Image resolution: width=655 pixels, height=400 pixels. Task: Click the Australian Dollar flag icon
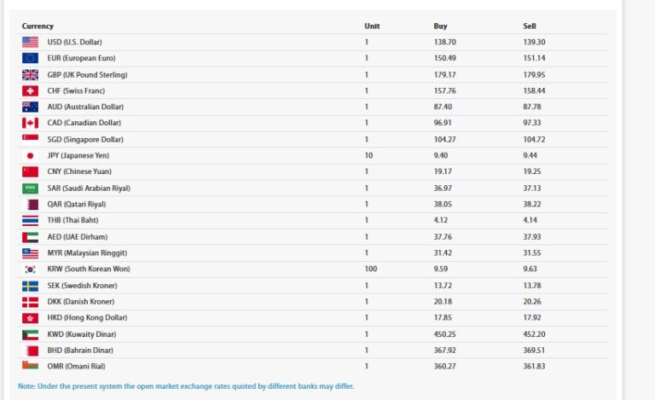30,107
